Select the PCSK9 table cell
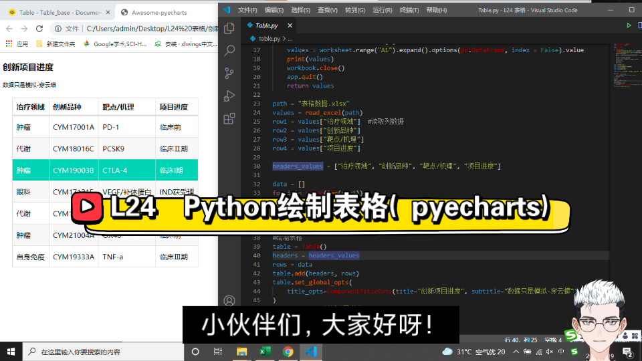The width and height of the screenshot is (642, 361). [127, 149]
